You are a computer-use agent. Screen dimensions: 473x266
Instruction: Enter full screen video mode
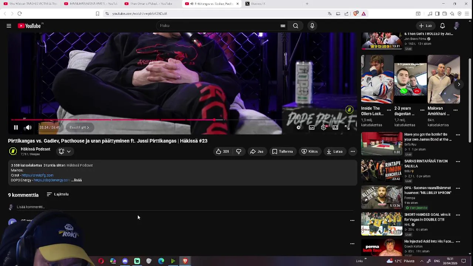click(x=347, y=127)
